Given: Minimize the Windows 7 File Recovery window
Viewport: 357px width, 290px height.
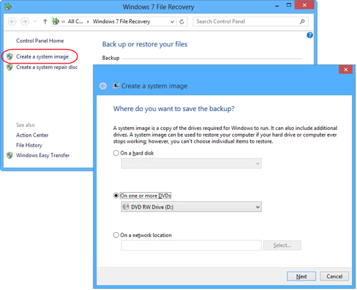Looking at the screenshot, I should (x=277, y=6).
